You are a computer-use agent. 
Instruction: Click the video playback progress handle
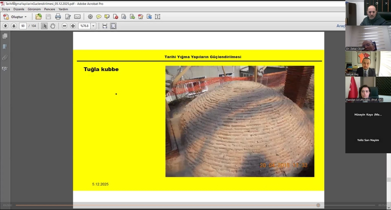coord(318,205)
